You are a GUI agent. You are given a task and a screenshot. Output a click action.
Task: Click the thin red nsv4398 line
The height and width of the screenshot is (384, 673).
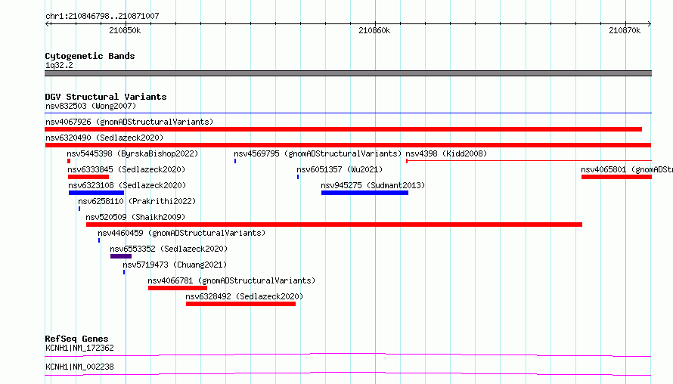coord(529,161)
